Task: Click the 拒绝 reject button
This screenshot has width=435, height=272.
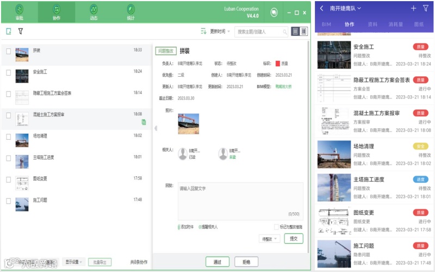Action: click(x=246, y=262)
